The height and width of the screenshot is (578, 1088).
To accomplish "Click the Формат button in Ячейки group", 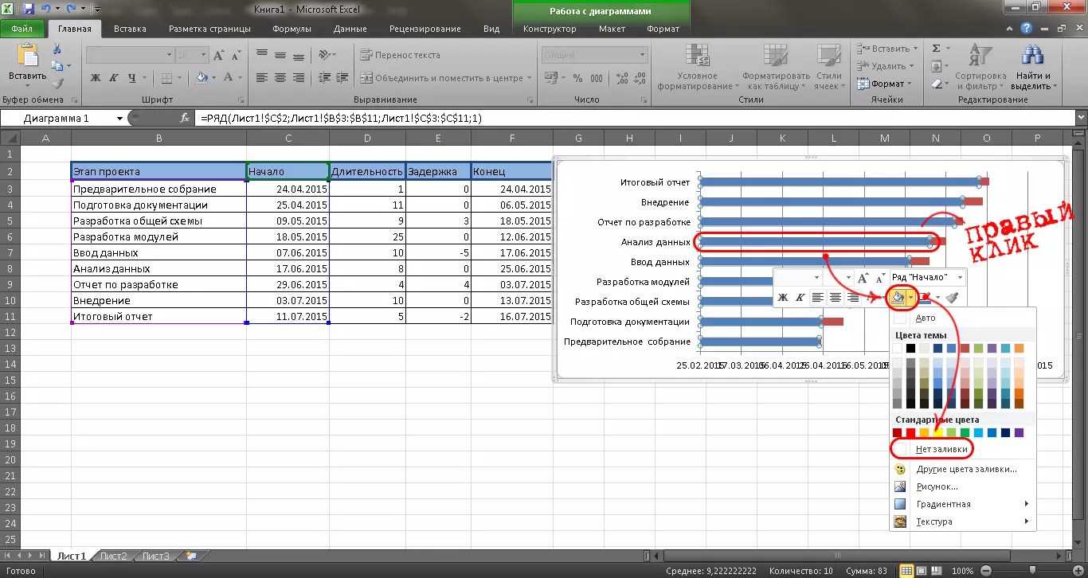I will pos(886,84).
